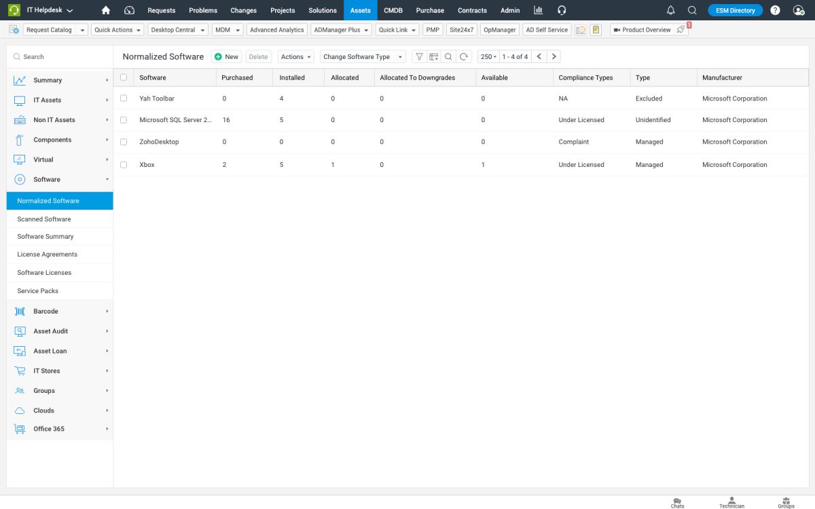This screenshot has height=509, width=815.
Task: Open the MDM dropdown
Action: pos(228,30)
